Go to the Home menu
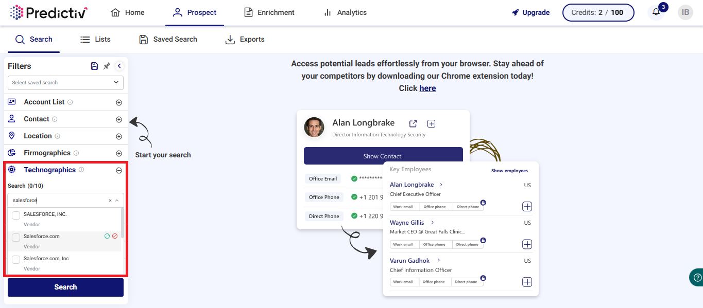Viewport: 703px width, 308px height. pos(127,12)
